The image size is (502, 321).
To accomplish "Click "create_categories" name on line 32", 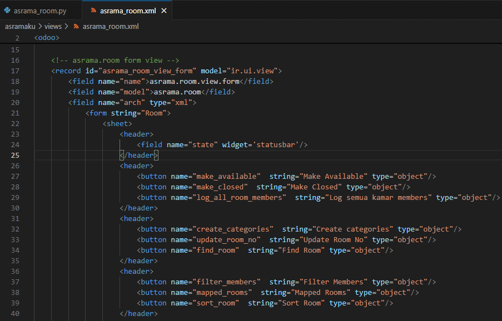I will point(233,229).
